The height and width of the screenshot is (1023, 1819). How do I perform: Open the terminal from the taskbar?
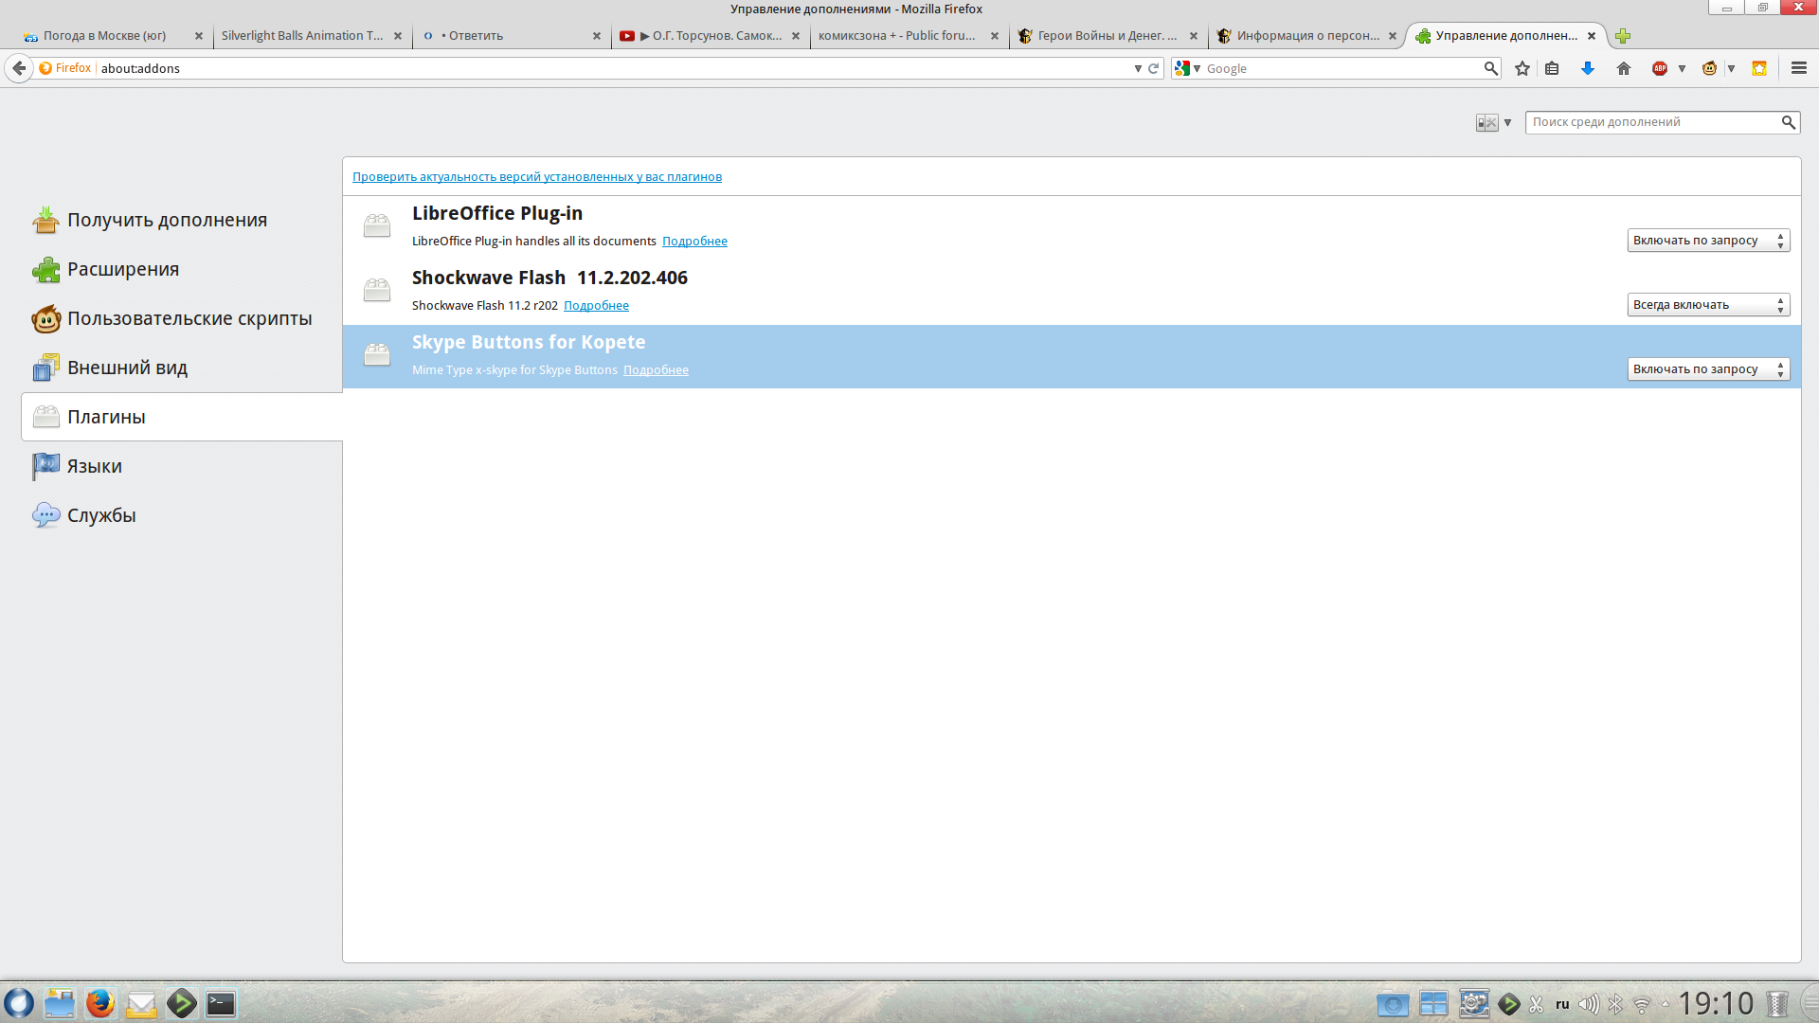[x=221, y=1004]
